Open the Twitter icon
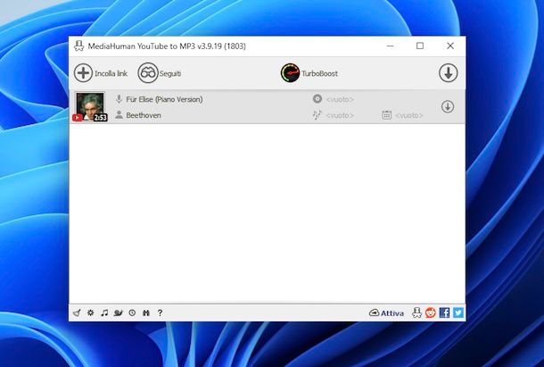 pos(458,313)
